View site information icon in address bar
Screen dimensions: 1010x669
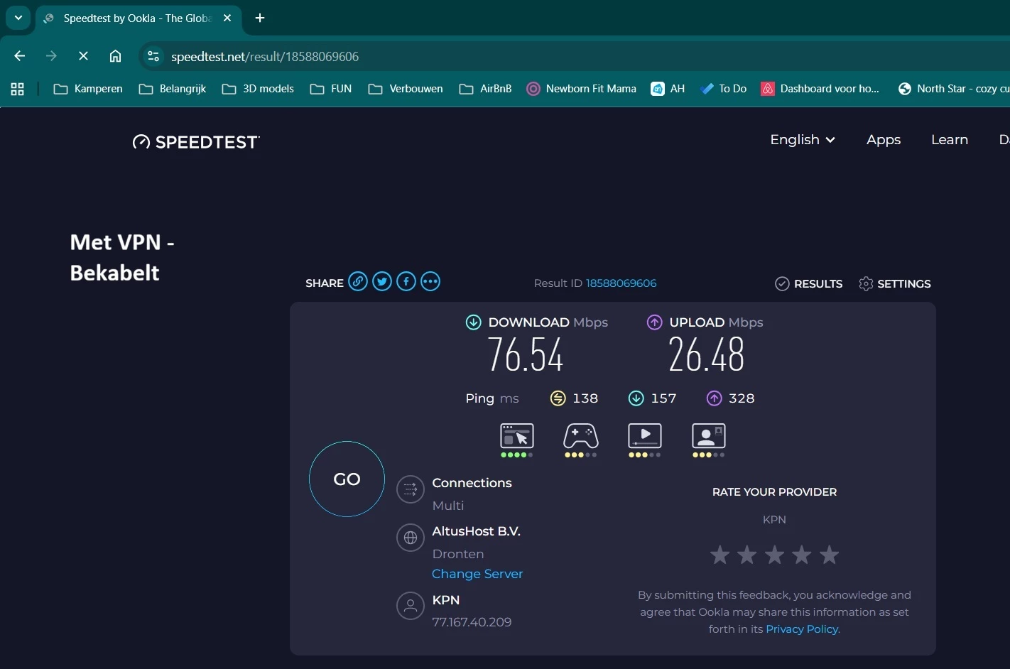point(153,56)
